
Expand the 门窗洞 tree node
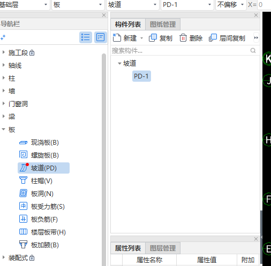coord(3,104)
